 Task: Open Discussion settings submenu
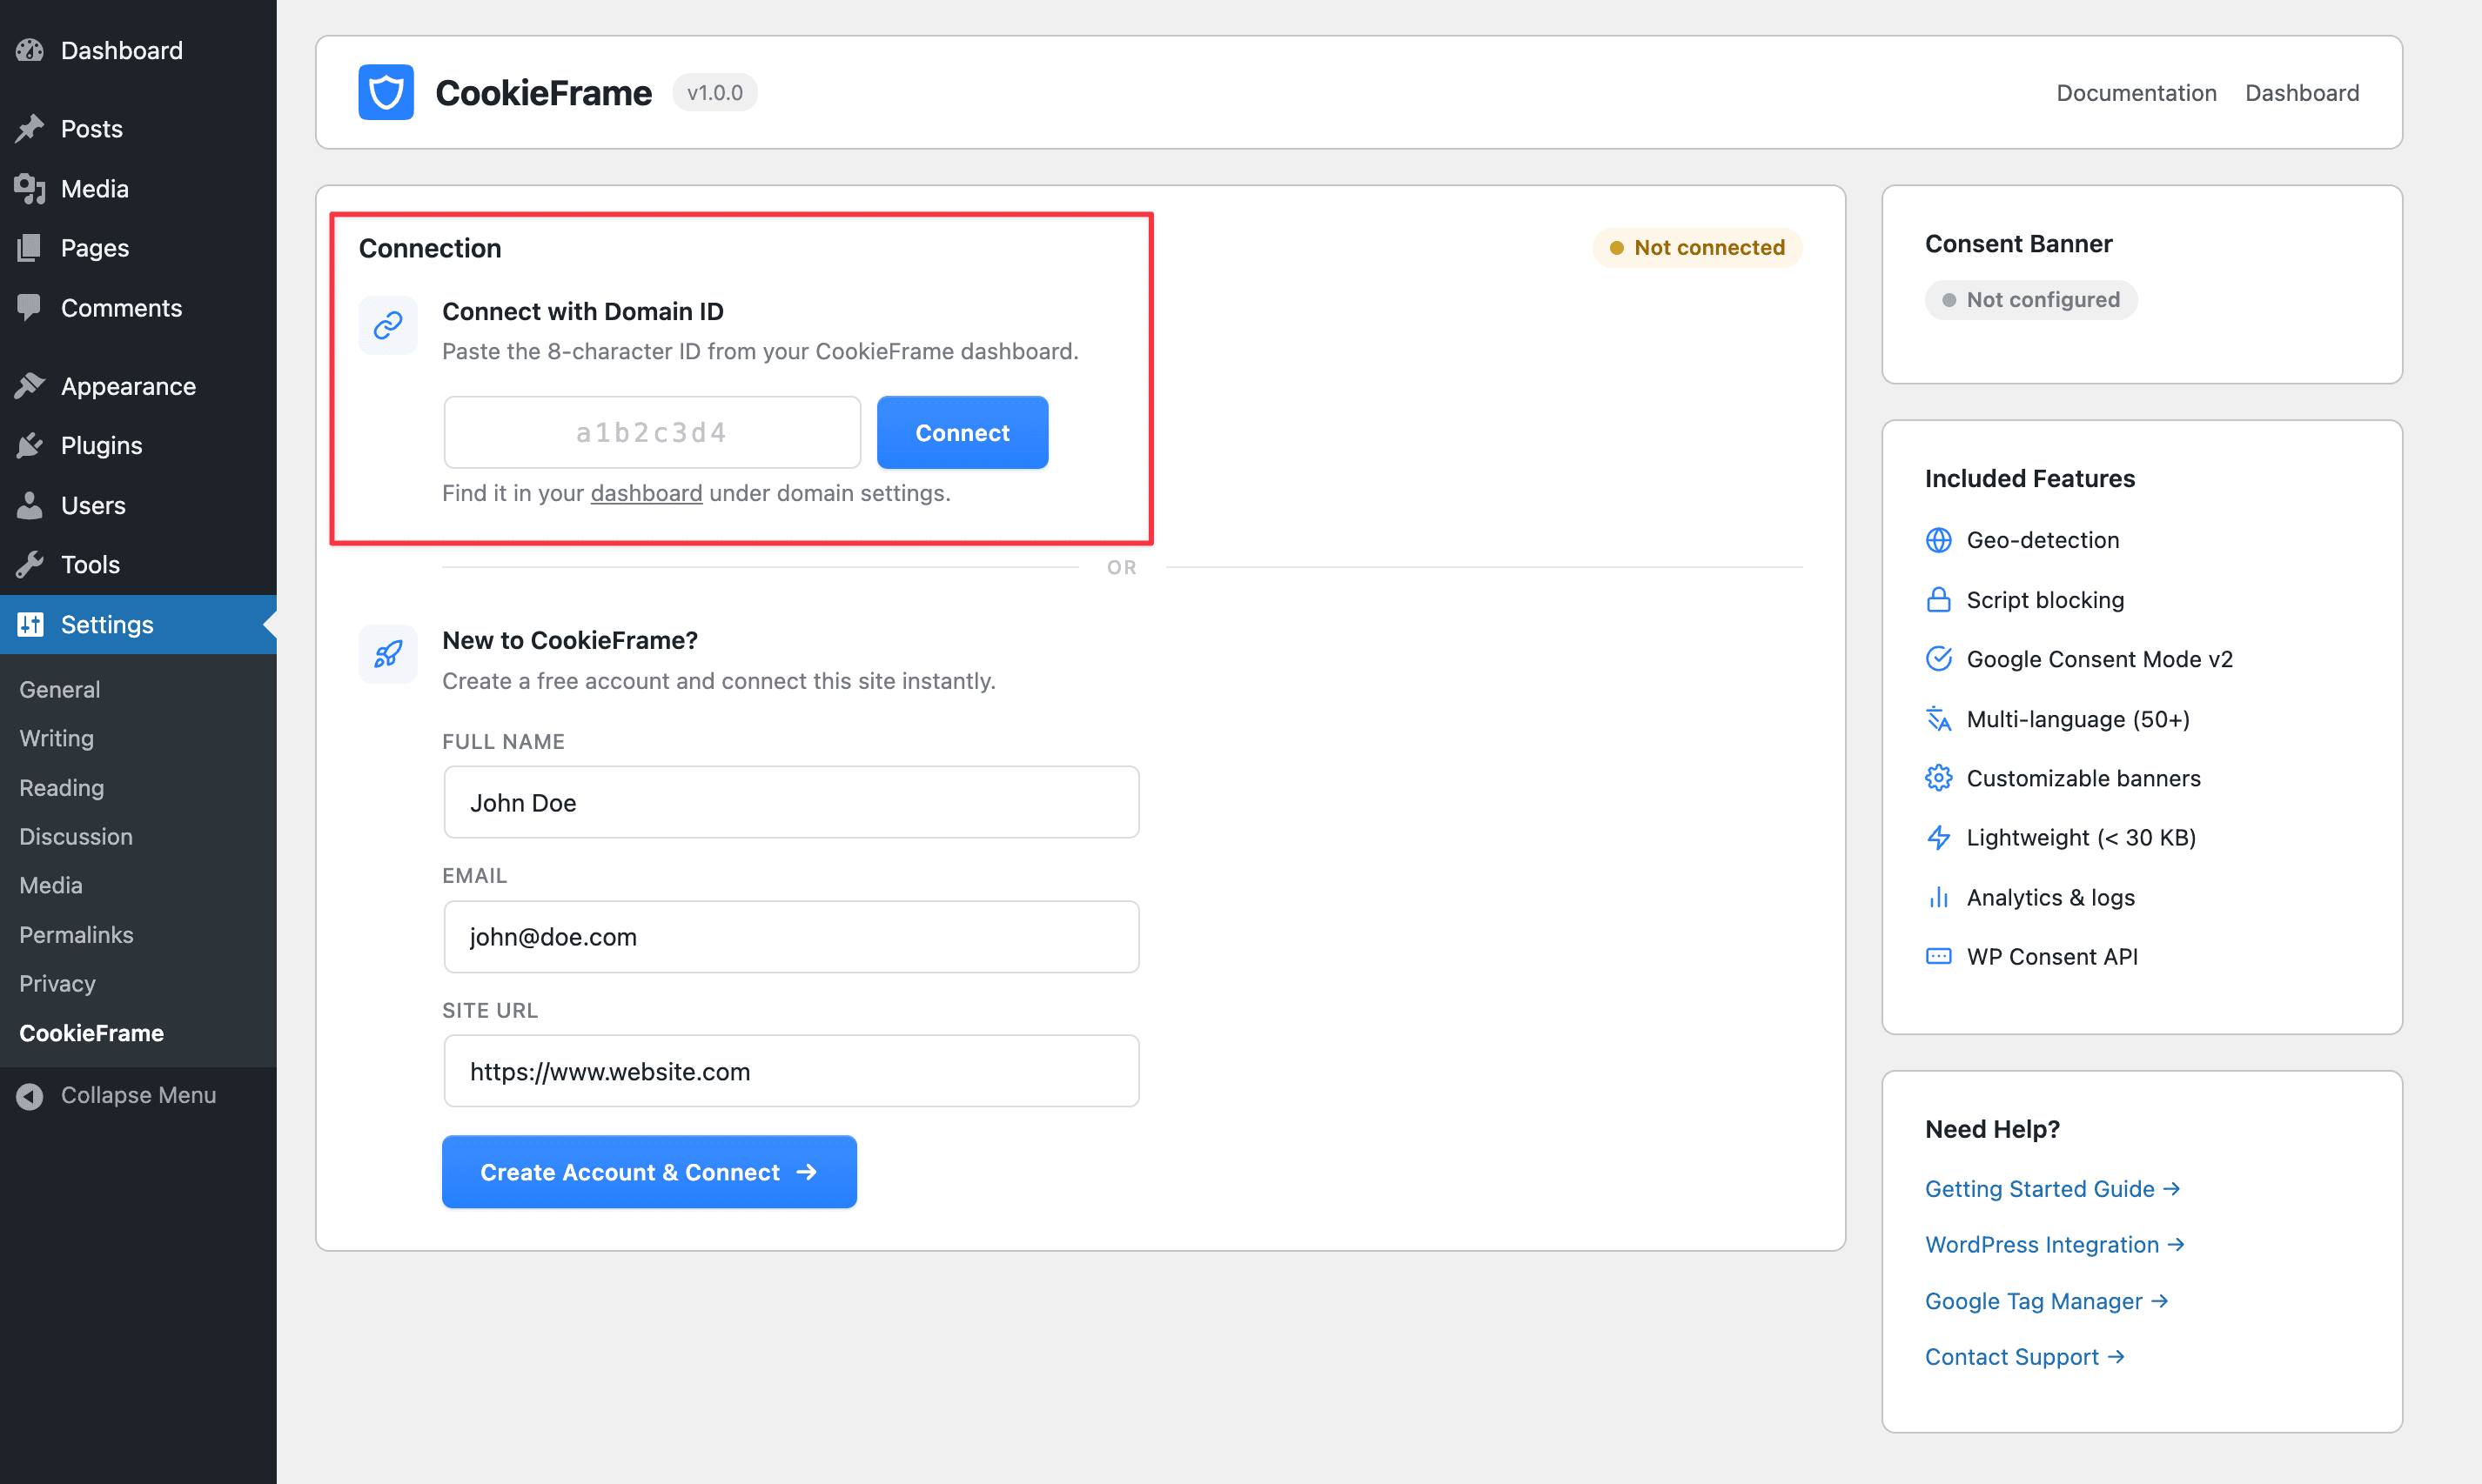76,836
